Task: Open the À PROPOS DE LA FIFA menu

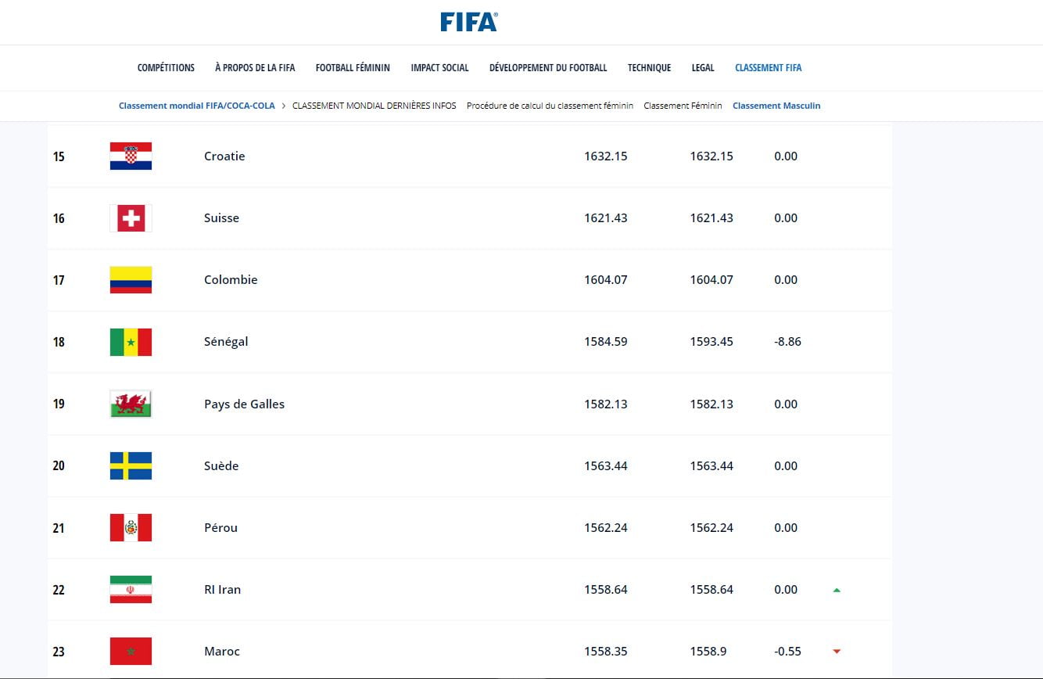Action: [x=255, y=68]
